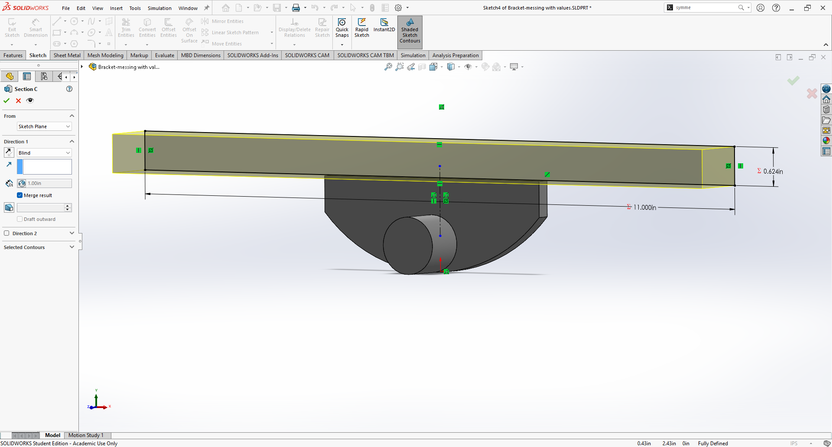Accept Section C with green checkmark
Screen dimensions: 832x447
tap(6, 100)
